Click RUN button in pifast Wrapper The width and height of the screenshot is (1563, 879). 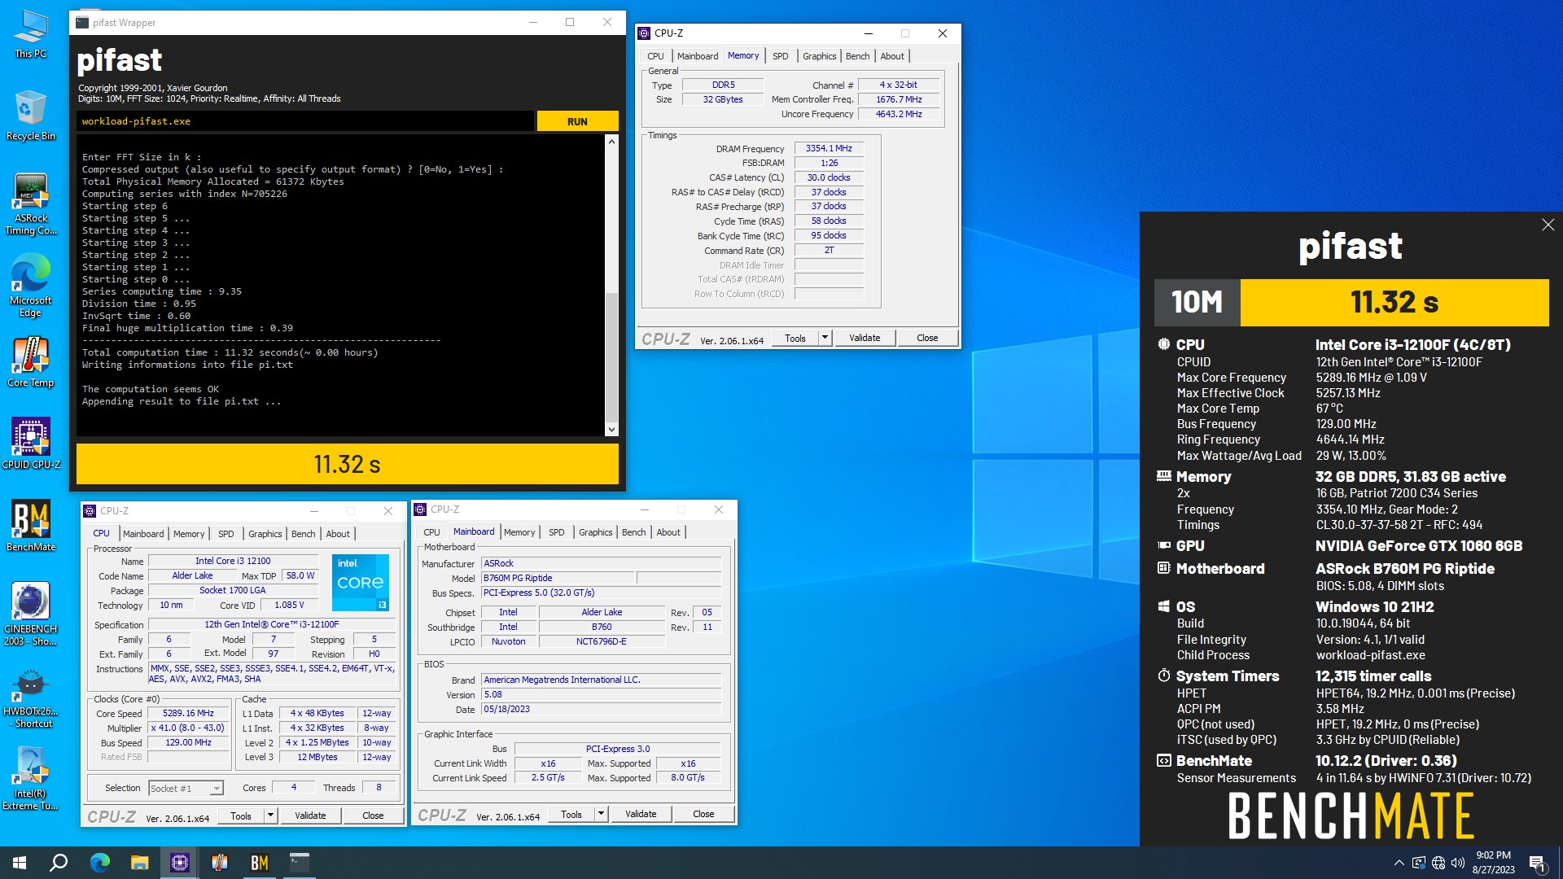click(x=577, y=121)
